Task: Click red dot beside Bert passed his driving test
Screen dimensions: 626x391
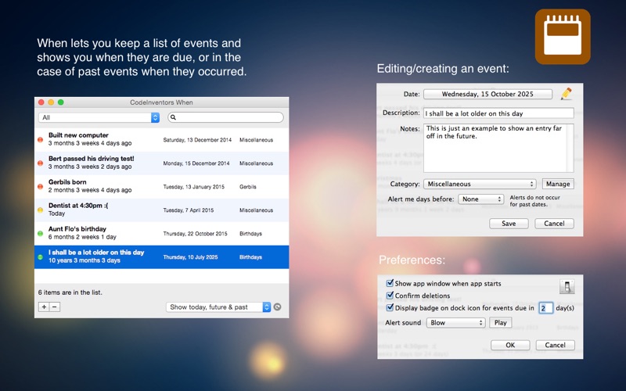Action: point(41,163)
